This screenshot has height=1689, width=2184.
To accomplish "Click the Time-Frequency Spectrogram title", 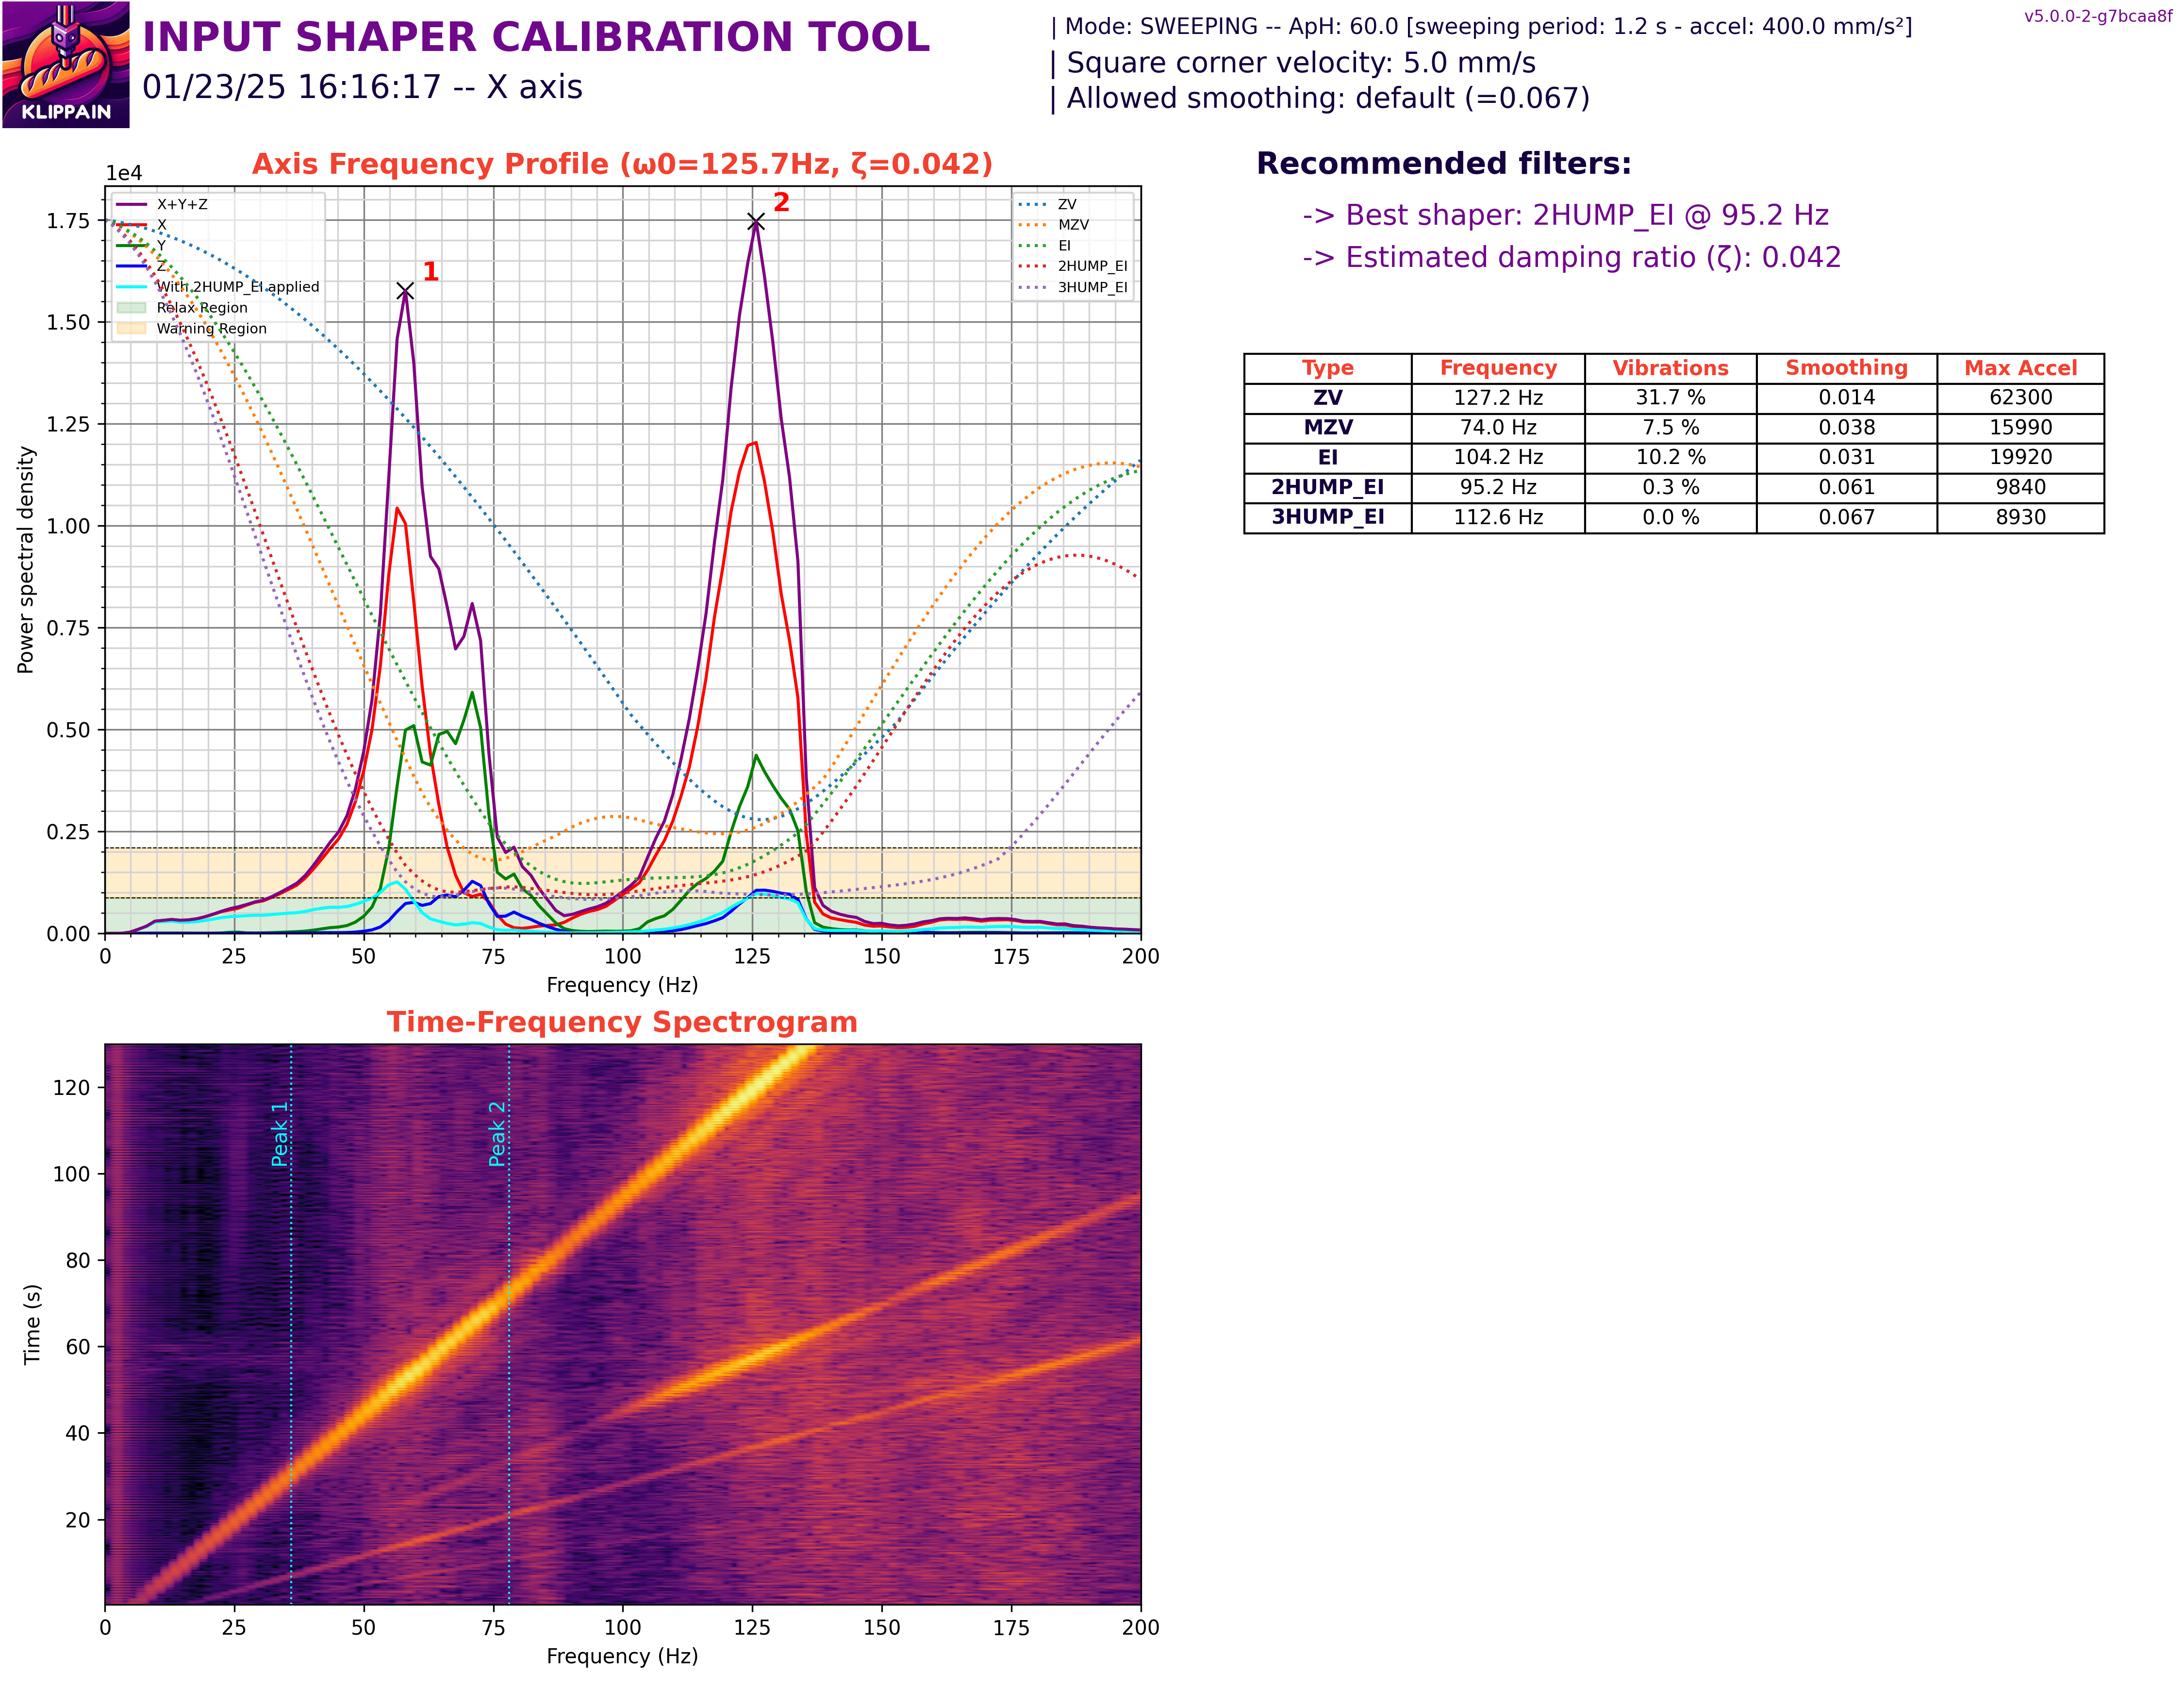I will 622,1022.
